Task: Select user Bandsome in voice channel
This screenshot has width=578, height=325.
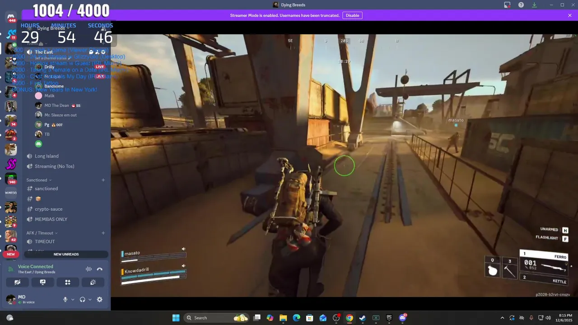Action: click(x=54, y=86)
